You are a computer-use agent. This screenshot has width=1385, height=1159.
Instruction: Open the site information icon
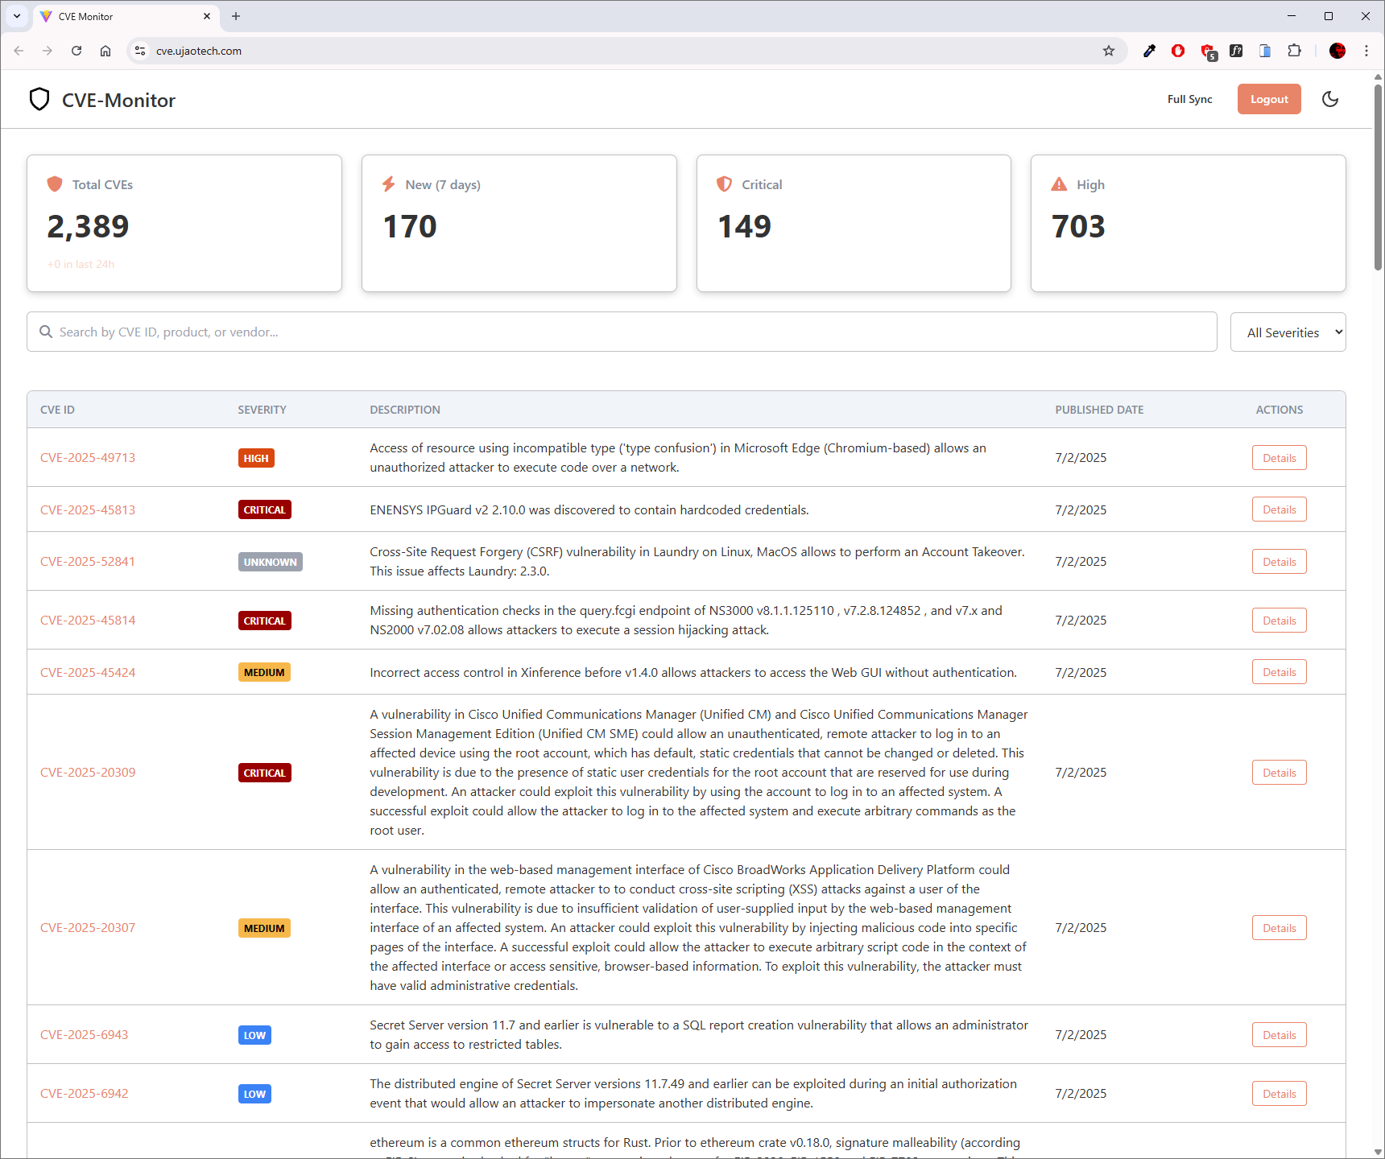pyautogui.click(x=140, y=51)
